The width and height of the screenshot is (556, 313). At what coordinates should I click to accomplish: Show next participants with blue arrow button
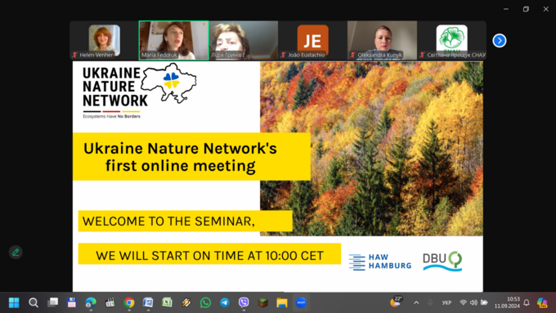coord(500,40)
